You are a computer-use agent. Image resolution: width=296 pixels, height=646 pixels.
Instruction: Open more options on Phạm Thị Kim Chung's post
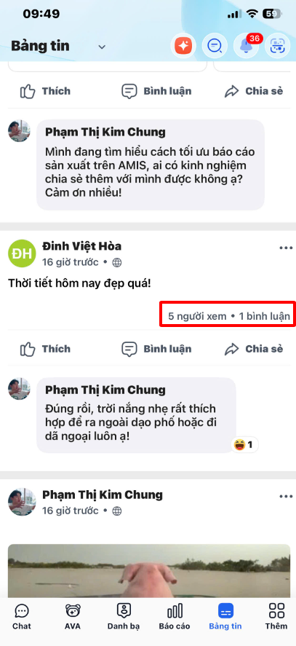pyautogui.click(x=286, y=497)
